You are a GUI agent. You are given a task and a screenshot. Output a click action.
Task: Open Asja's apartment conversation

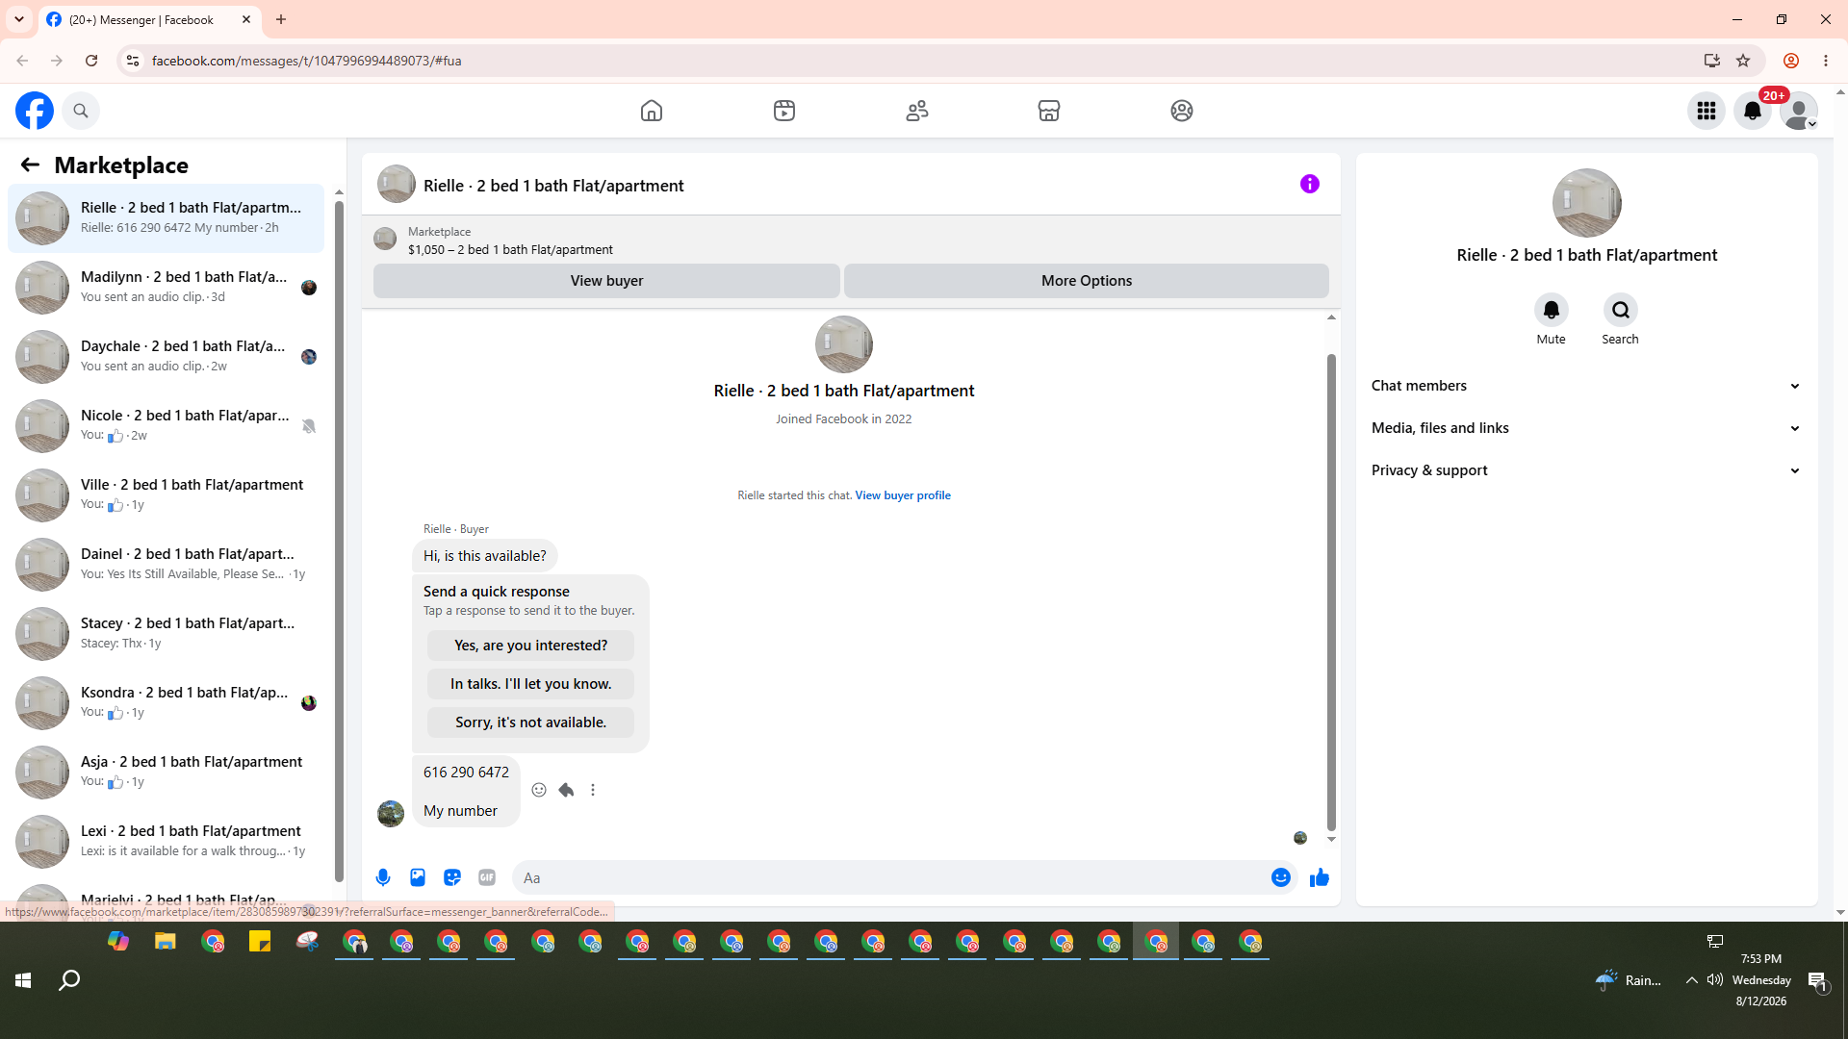point(167,772)
